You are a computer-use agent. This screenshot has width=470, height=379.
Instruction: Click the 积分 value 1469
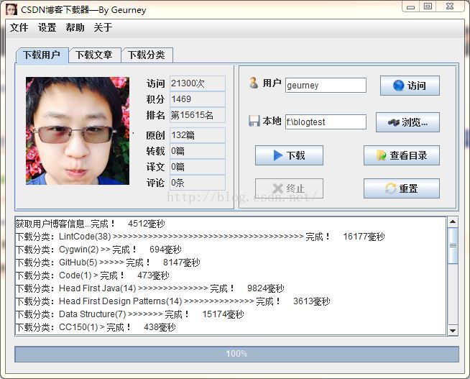pyautogui.click(x=197, y=99)
